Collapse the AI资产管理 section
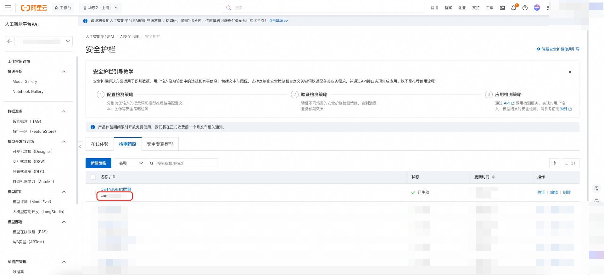The height and width of the screenshot is (275, 604). pos(64,262)
